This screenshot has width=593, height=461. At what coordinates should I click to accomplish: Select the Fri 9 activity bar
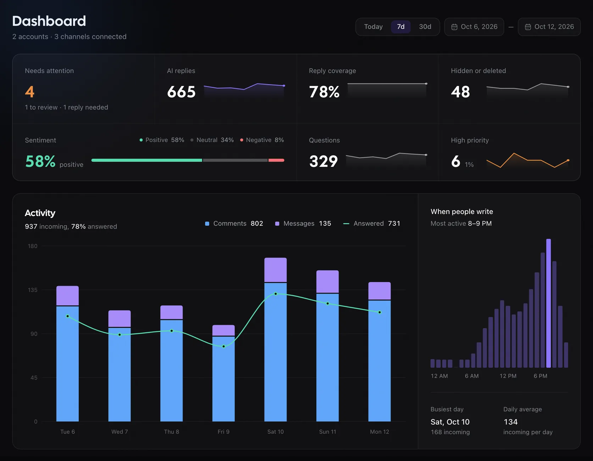[x=223, y=373]
